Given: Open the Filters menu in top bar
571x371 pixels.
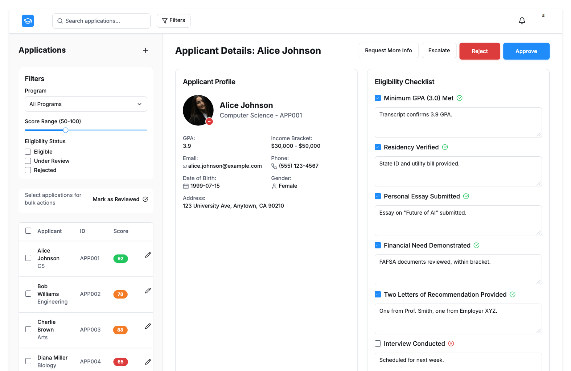Looking at the screenshot, I should pyautogui.click(x=173, y=21).
